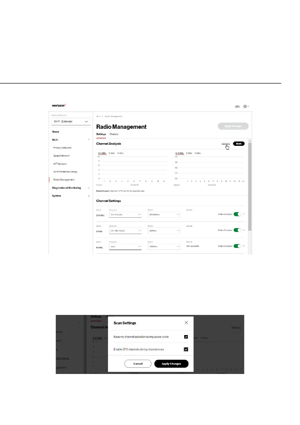This screenshot has height=425, width=300.
Task: Open the 6 GHz Auto channel dropdown
Action: click(x=125, y=246)
